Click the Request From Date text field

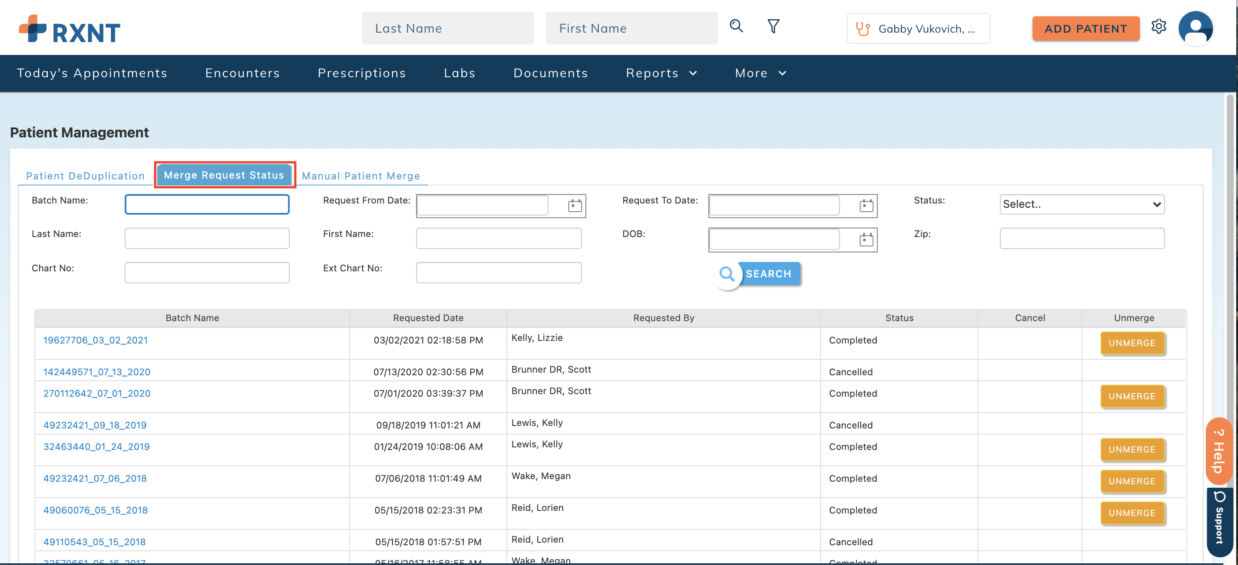coord(482,206)
